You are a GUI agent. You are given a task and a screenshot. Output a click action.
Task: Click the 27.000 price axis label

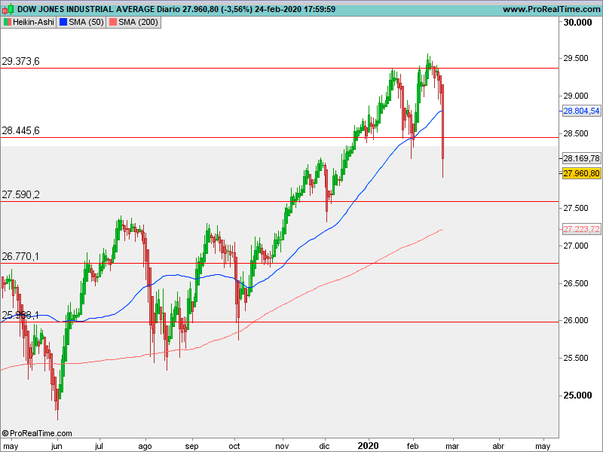576,246
